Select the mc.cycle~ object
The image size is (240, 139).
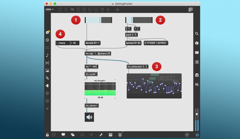[91, 74]
